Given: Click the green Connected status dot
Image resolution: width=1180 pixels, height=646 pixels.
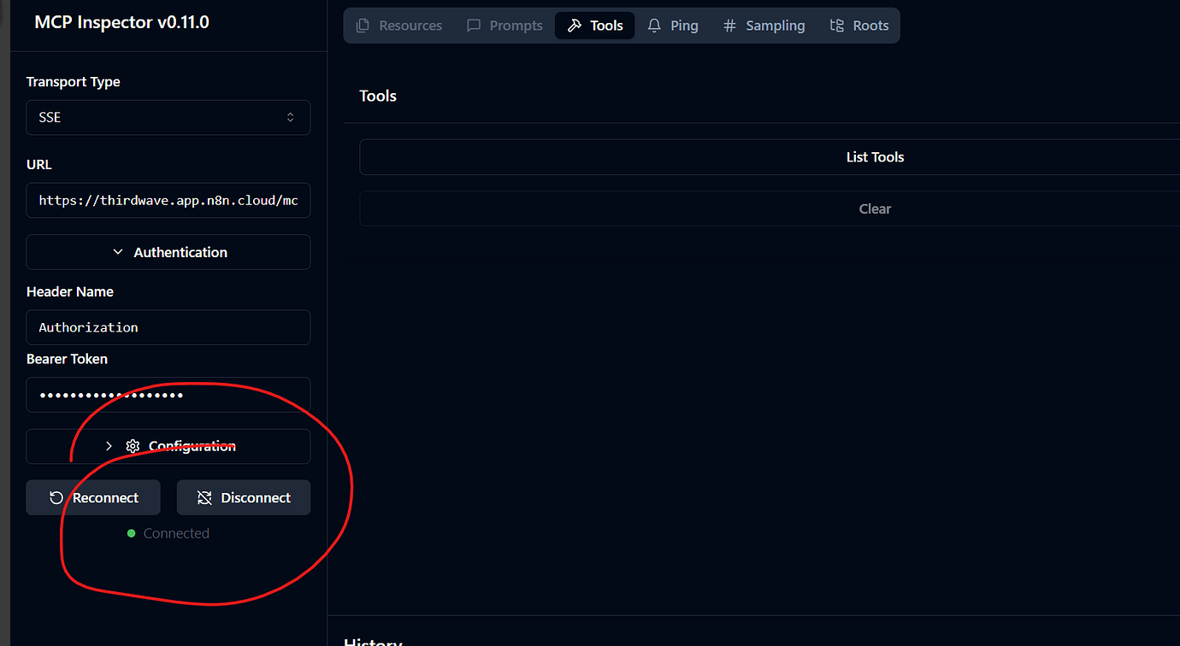Looking at the screenshot, I should click(x=131, y=532).
